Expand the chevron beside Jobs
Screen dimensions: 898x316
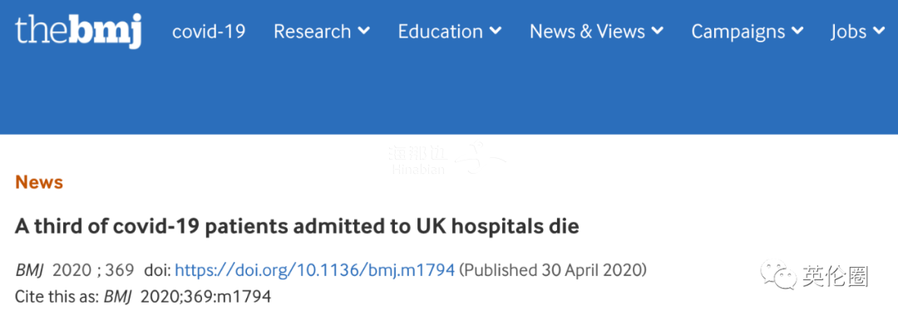(x=879, y=32)
